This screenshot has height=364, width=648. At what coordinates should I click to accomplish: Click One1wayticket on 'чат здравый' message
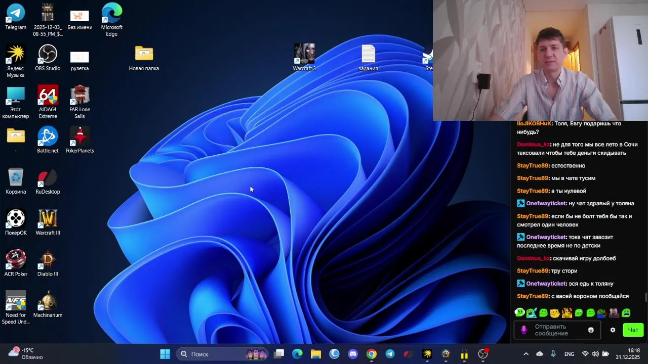tap(546, 204)
